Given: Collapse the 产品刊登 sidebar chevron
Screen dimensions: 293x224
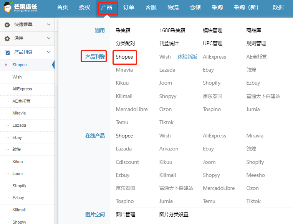Looking at the screenshot, I should click(x=49, y=52).
